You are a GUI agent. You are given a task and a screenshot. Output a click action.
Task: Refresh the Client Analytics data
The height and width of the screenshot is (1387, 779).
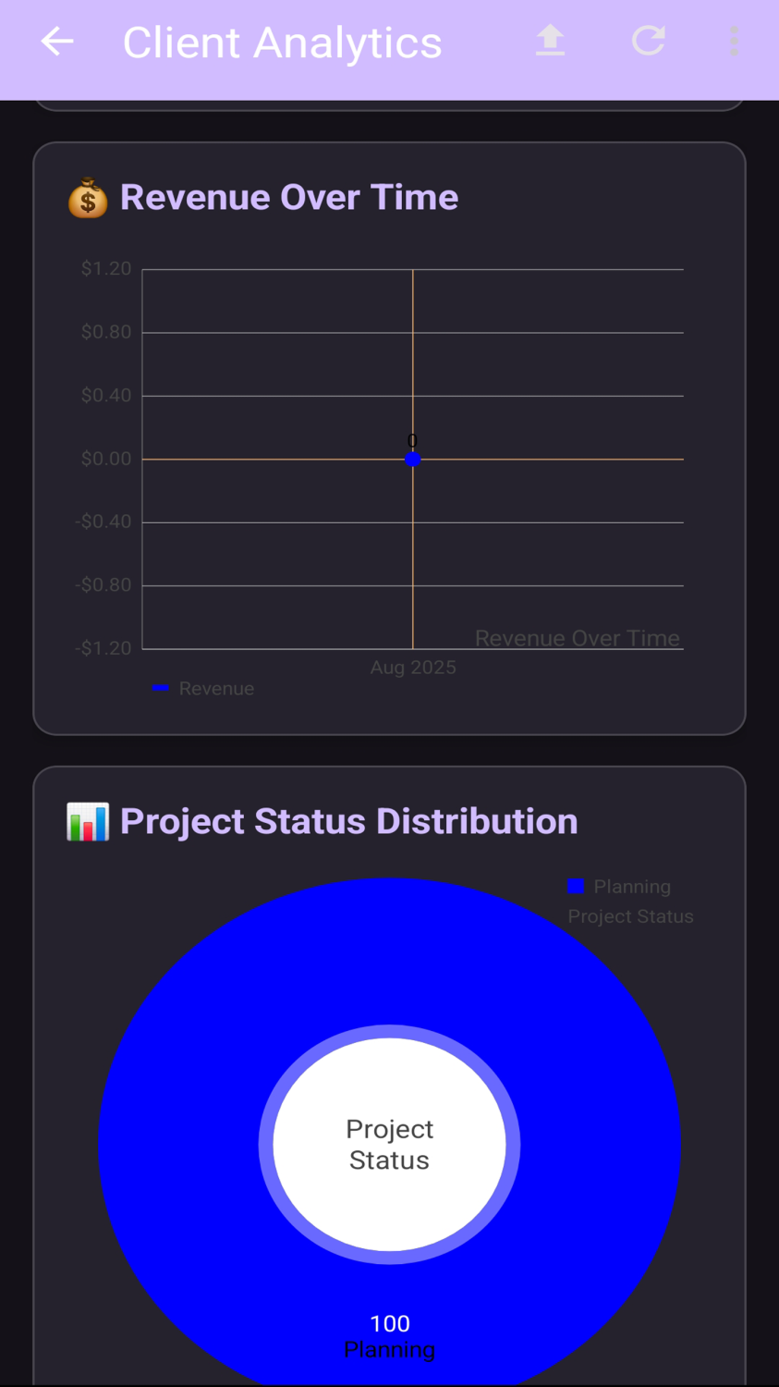tap(648, 41)
